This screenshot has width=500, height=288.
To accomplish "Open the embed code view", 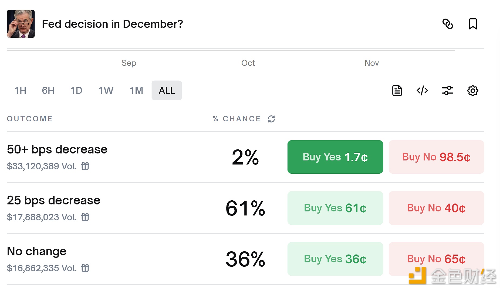I will click(422, 91).
